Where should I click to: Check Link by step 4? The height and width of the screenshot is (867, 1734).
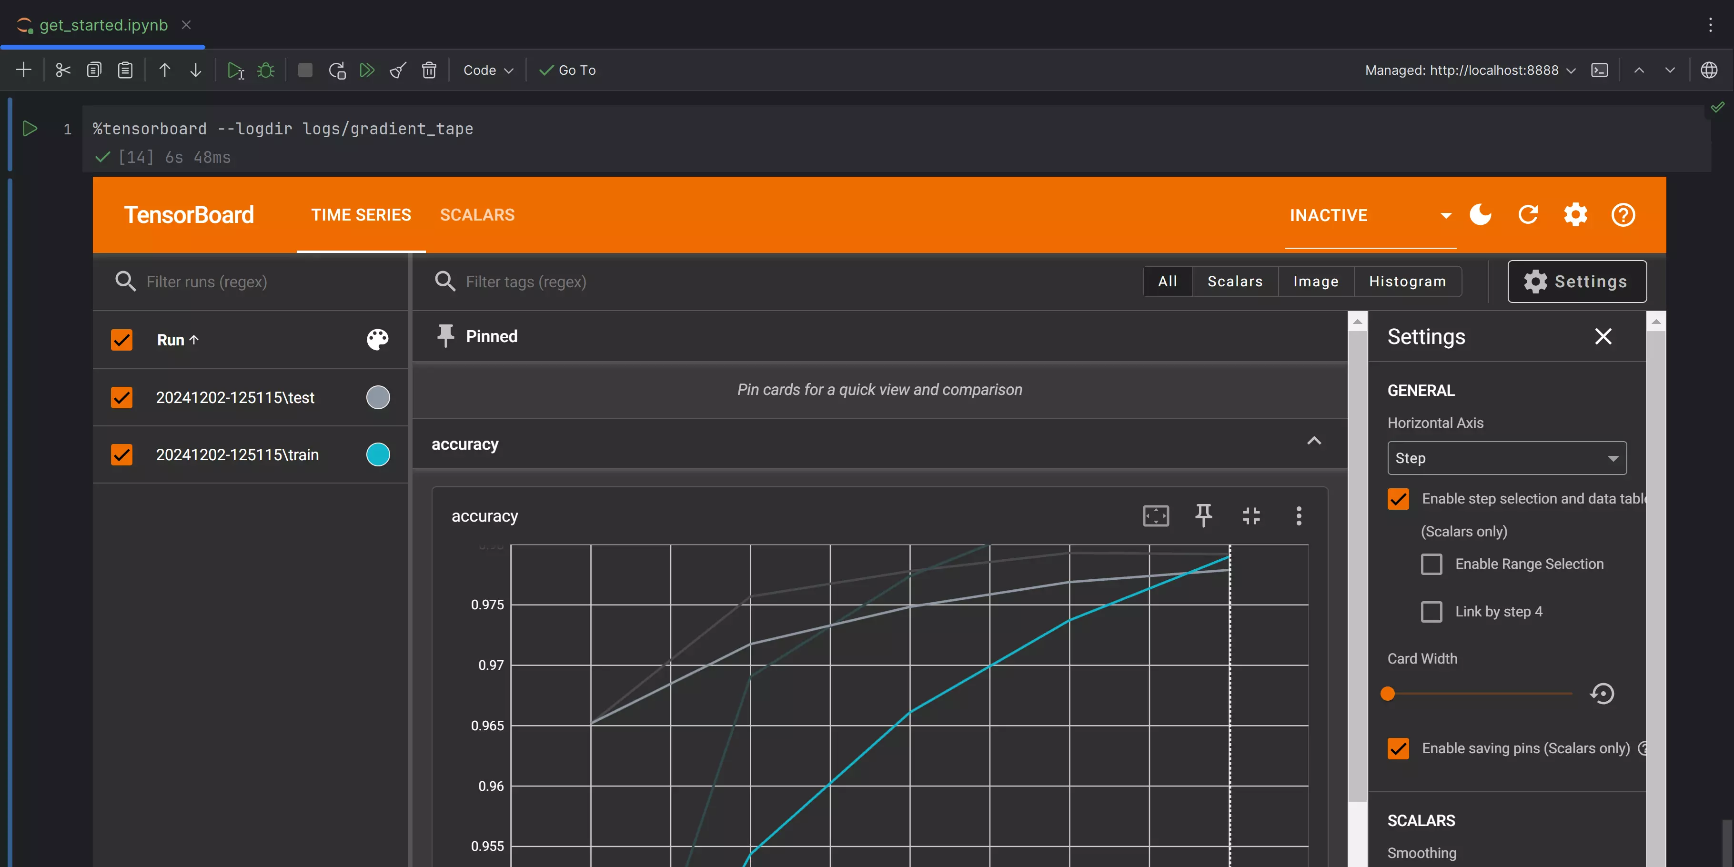1431,611
